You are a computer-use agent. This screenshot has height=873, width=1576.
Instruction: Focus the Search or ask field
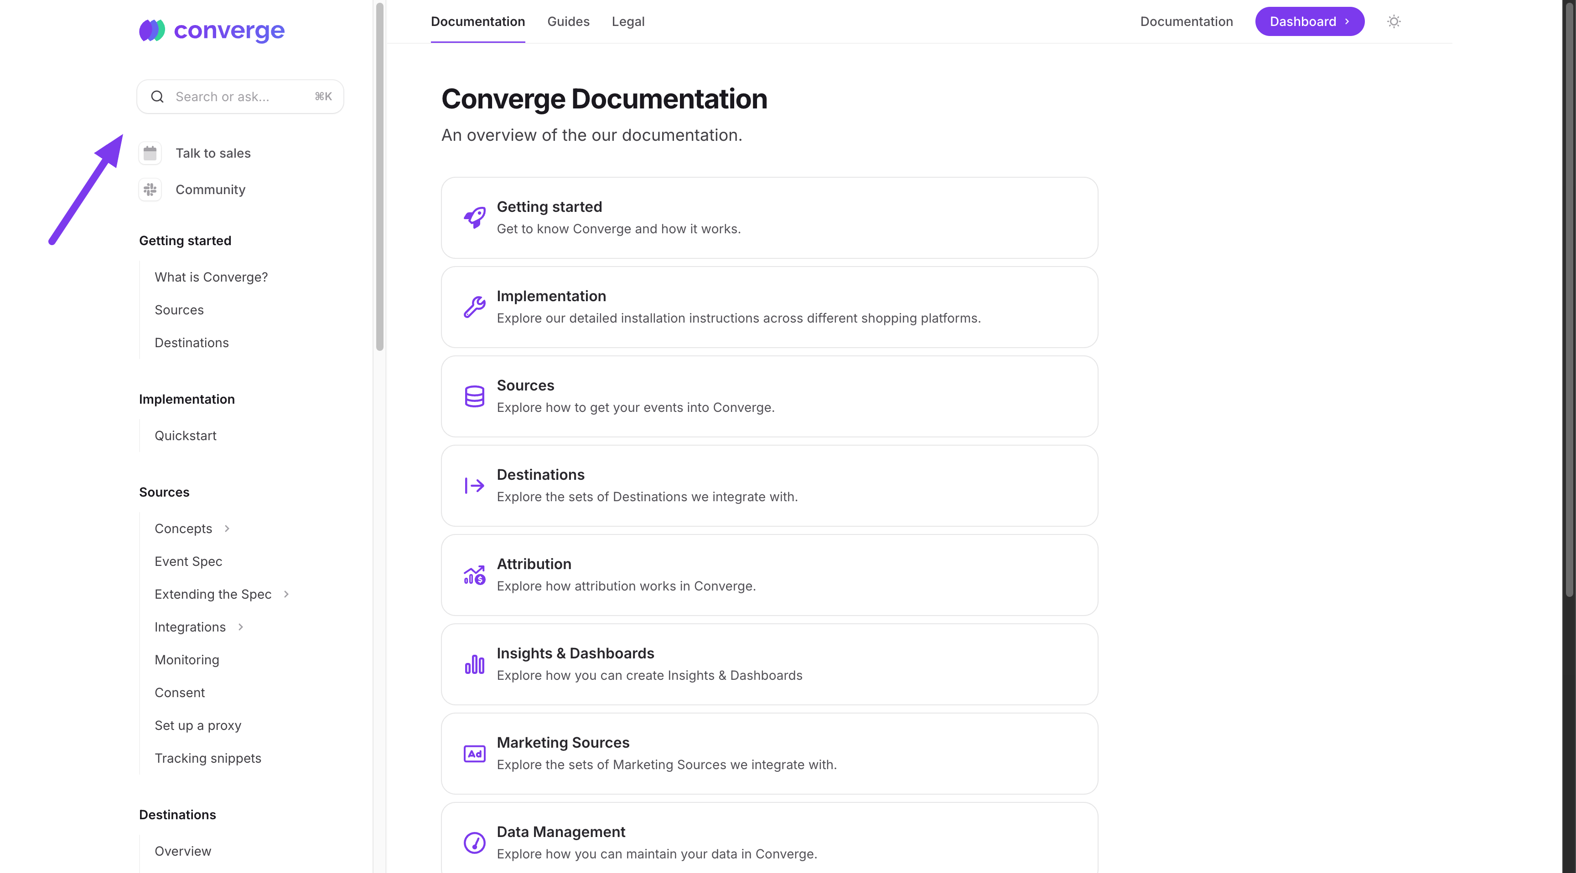(240, 97)
